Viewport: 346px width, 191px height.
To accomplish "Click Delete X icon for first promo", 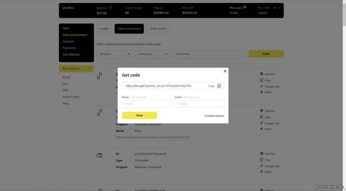I will 262,92.
